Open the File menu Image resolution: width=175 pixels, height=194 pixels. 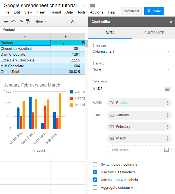click(6, 12)
